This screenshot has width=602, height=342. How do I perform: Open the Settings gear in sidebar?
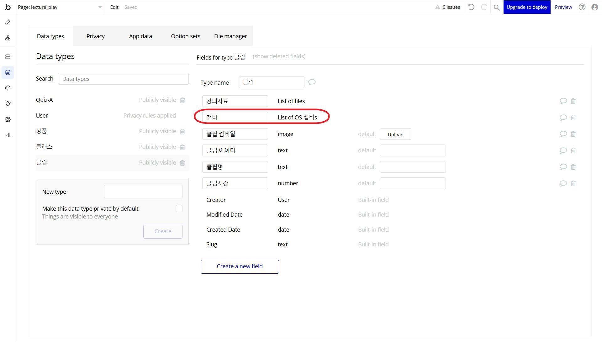pos(8,119)
